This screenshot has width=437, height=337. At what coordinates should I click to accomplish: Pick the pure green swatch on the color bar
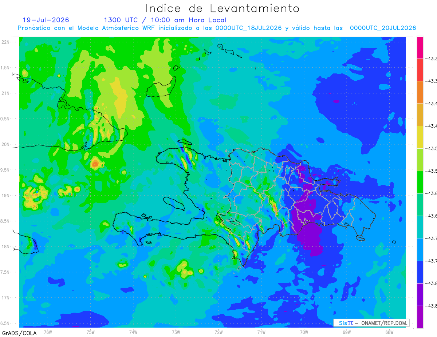420,182
